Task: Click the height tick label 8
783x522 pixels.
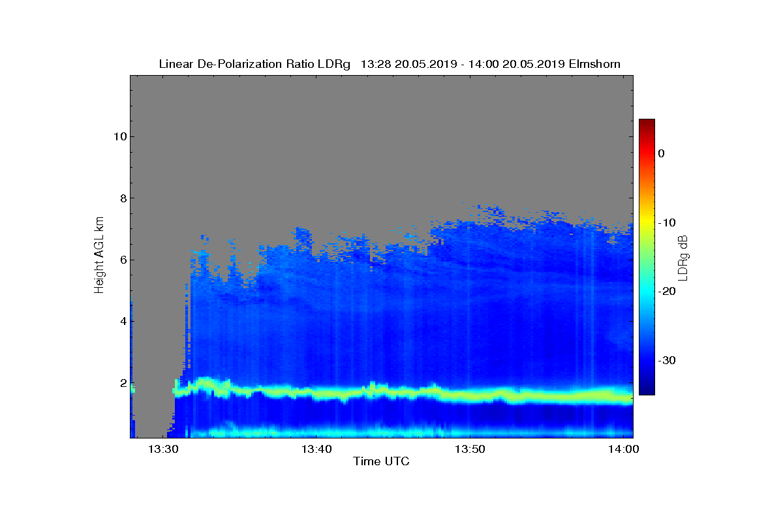Action: point(122,198)
